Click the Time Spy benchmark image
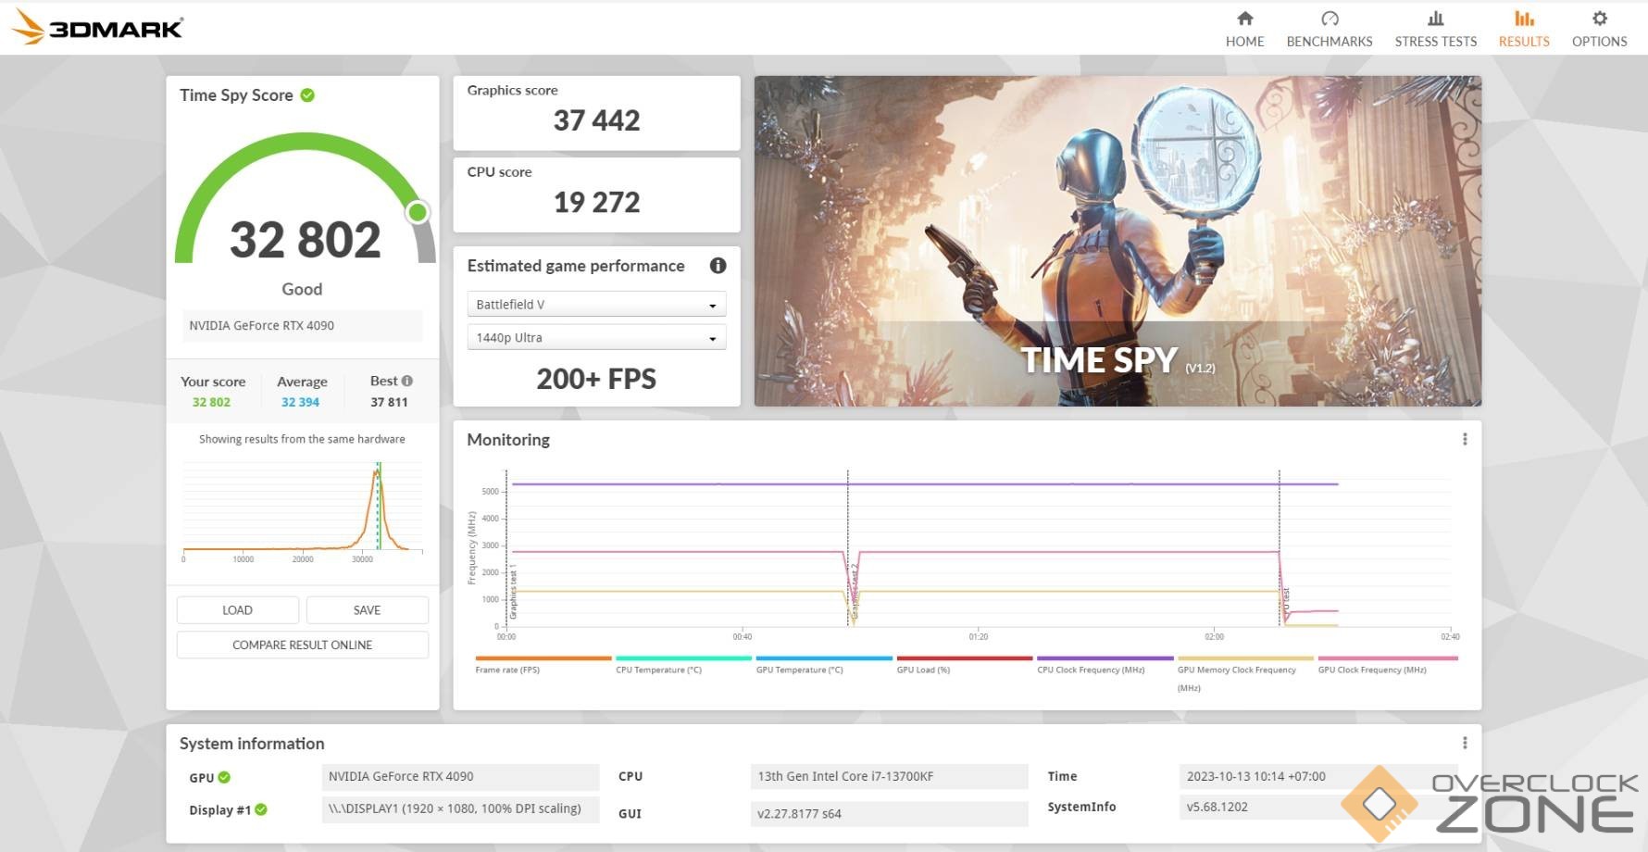1648x852 pixels. [1117, 241]
